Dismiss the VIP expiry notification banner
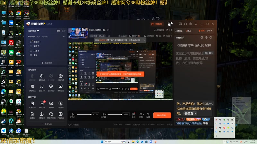This screenshot has width=257, height=144. (x=144, y=40)
